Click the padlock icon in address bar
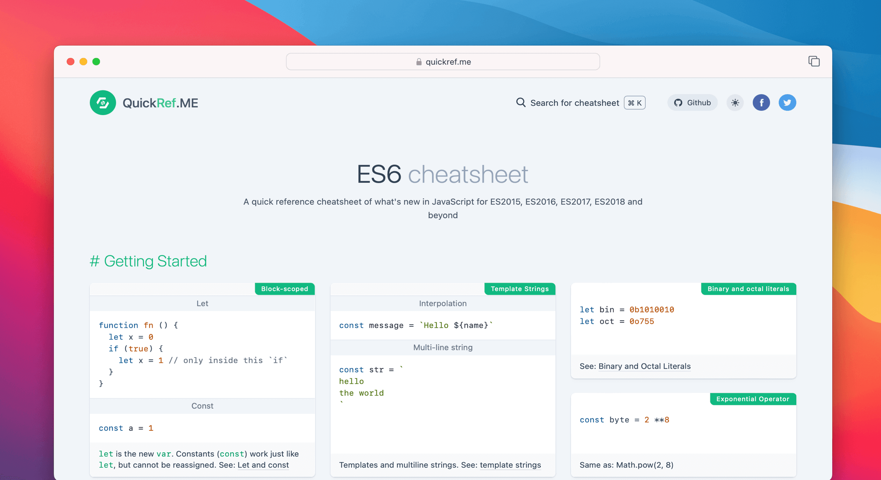The height and width of the screenshot is (480, 881). [418, 62]
